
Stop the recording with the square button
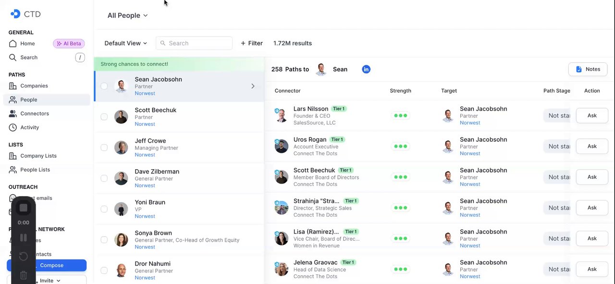tap(23, 208)
